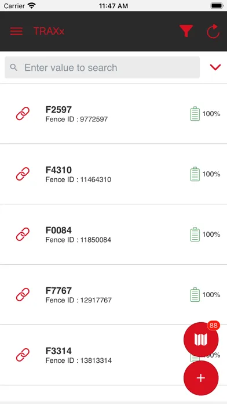
Task: Tap the red filter funnel icon
Action: pos(186,31)
